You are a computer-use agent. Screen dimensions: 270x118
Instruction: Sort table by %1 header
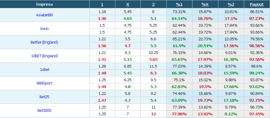[179, 4]
